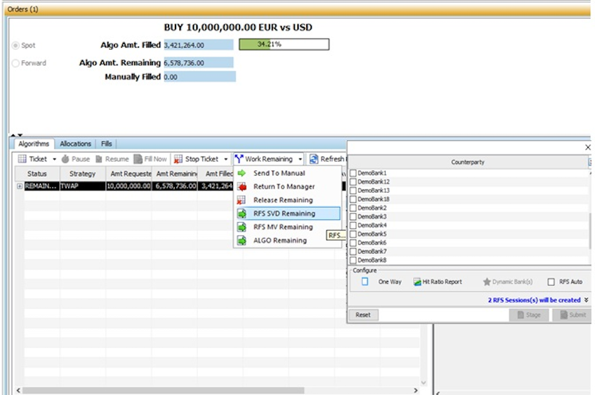Click the Pause toolbar icon
Viewport: 595px width, 395px height.
click(66, 159)
